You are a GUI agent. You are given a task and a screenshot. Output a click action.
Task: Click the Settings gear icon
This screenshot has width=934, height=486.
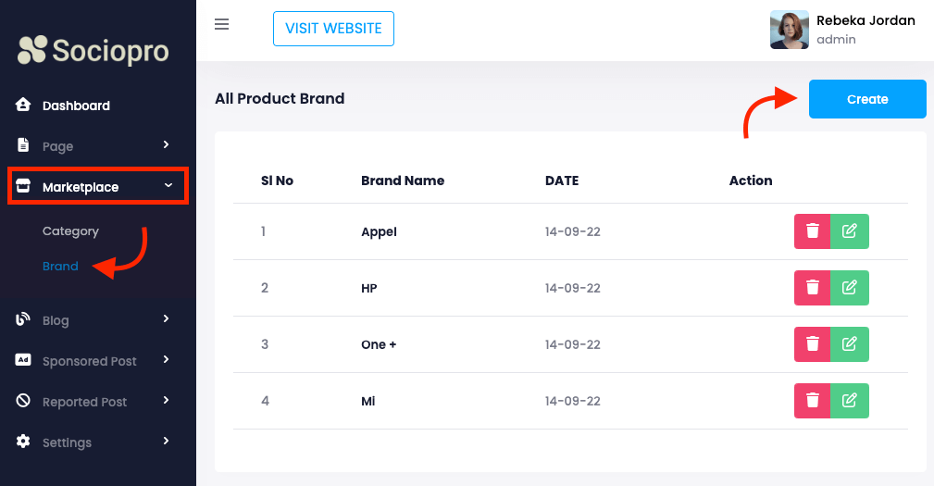[24, 442]
